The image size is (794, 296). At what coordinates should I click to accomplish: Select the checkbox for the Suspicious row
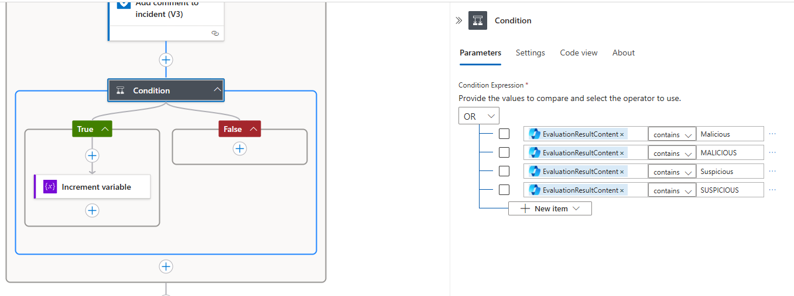[x=504, y=172]
